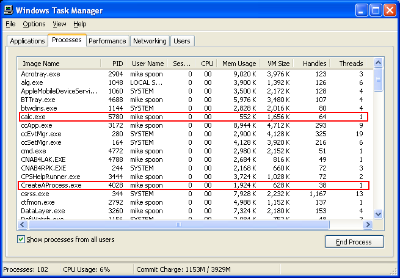Image resolution: width=400 pixels, height=278 pixels.
Task: Click the horizontal scrollbar thumb
Action: [178, 225]
